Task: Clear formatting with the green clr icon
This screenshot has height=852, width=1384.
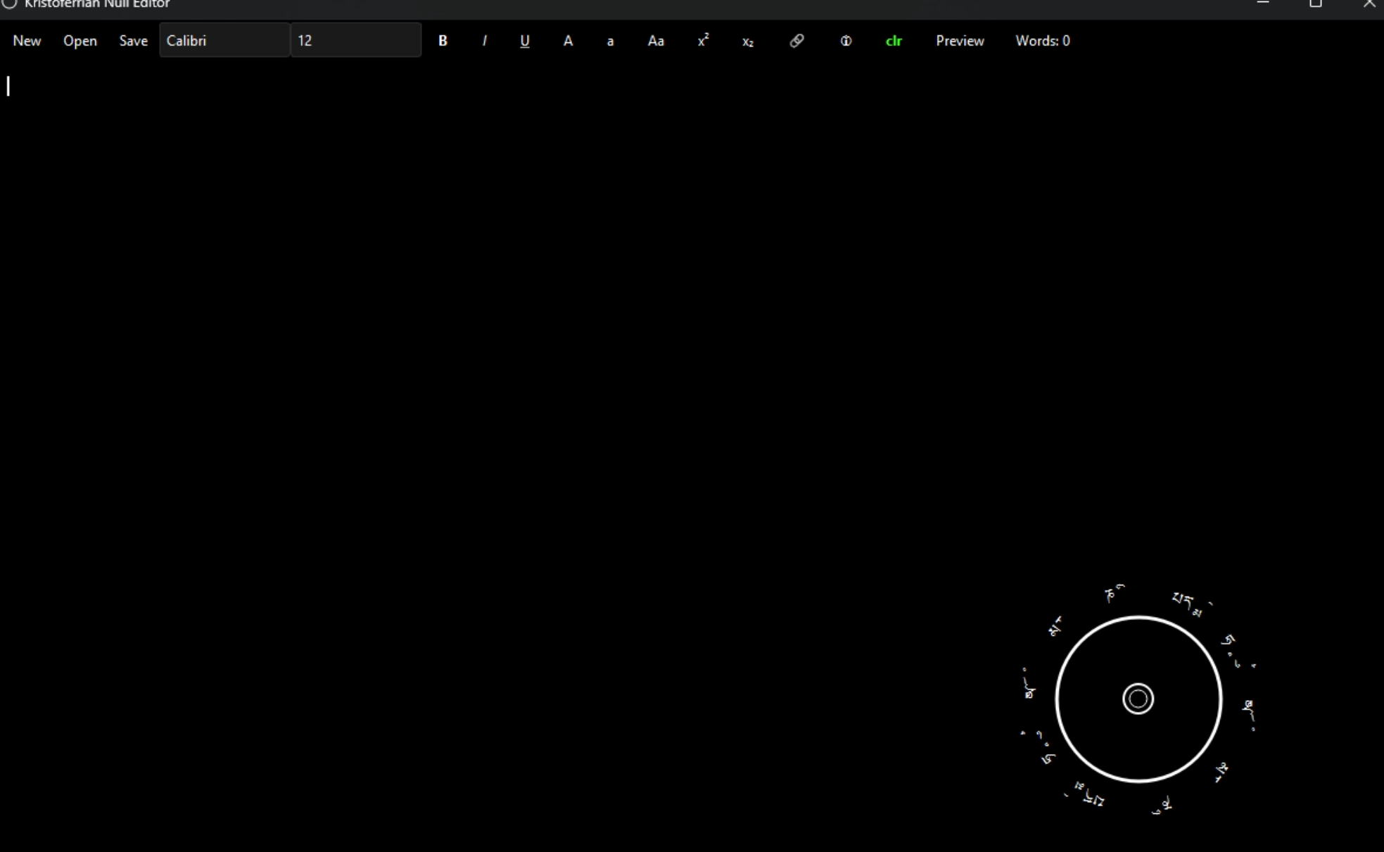Action: tap(893, 40)
